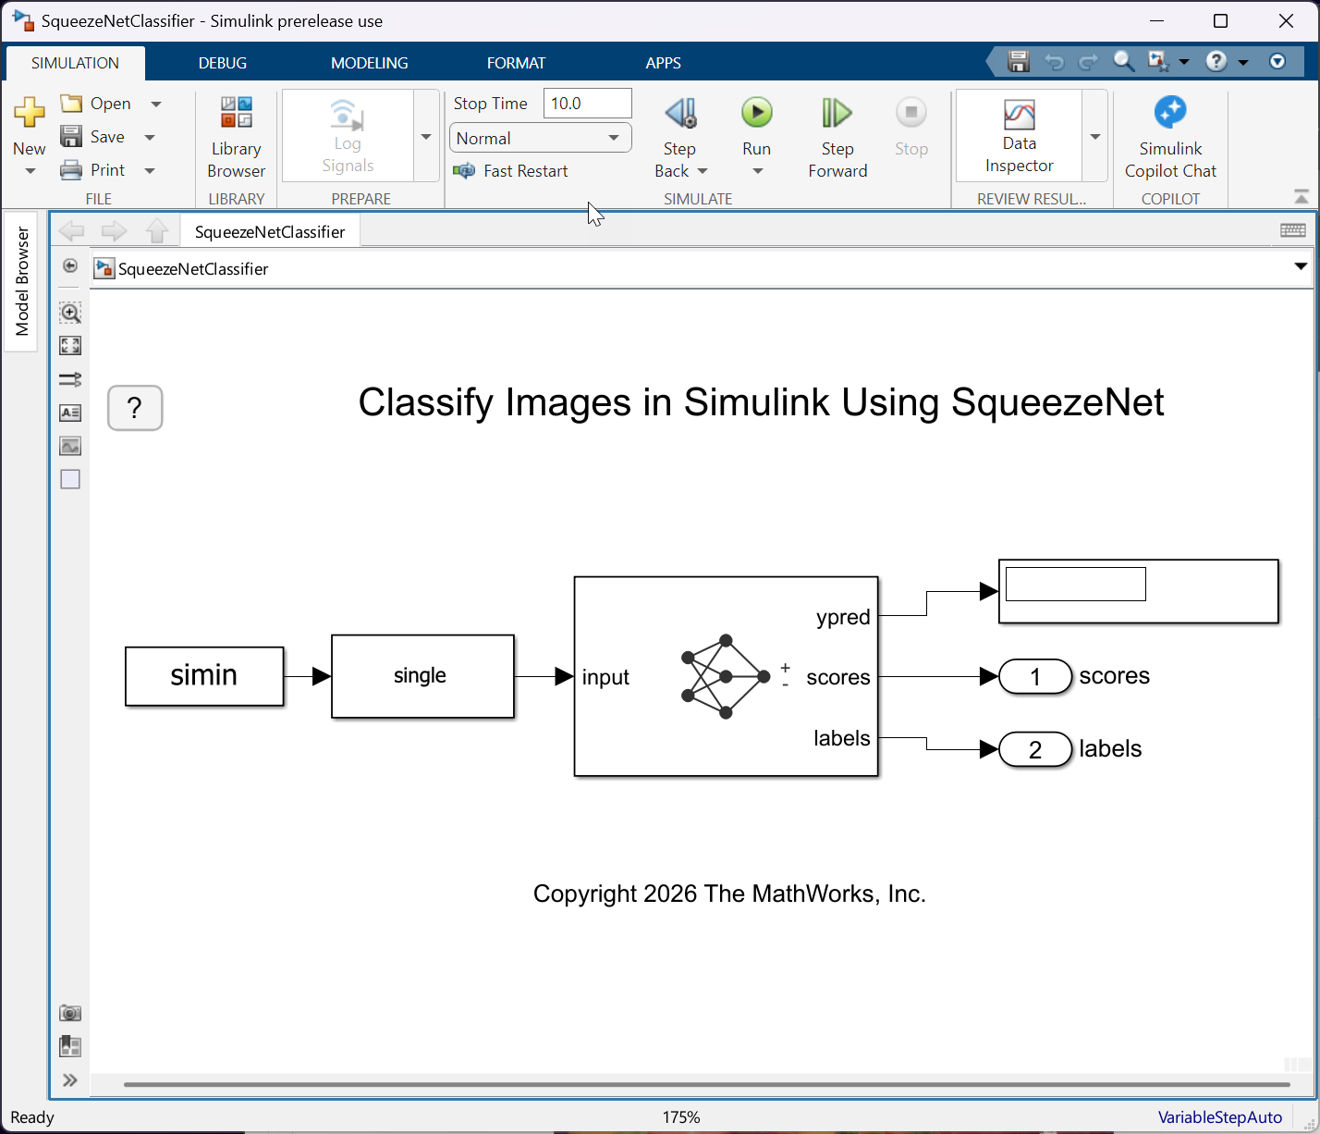
Task: Select the Zoom In tool in model palette
Action: [69, 313]
